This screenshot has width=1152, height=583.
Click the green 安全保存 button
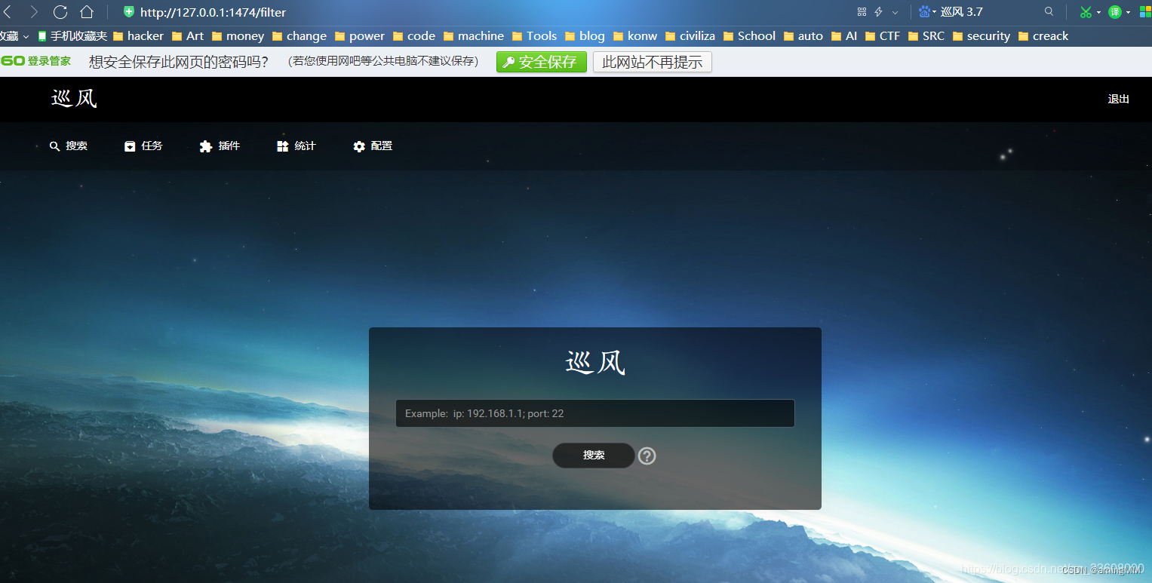coord(541,62)
